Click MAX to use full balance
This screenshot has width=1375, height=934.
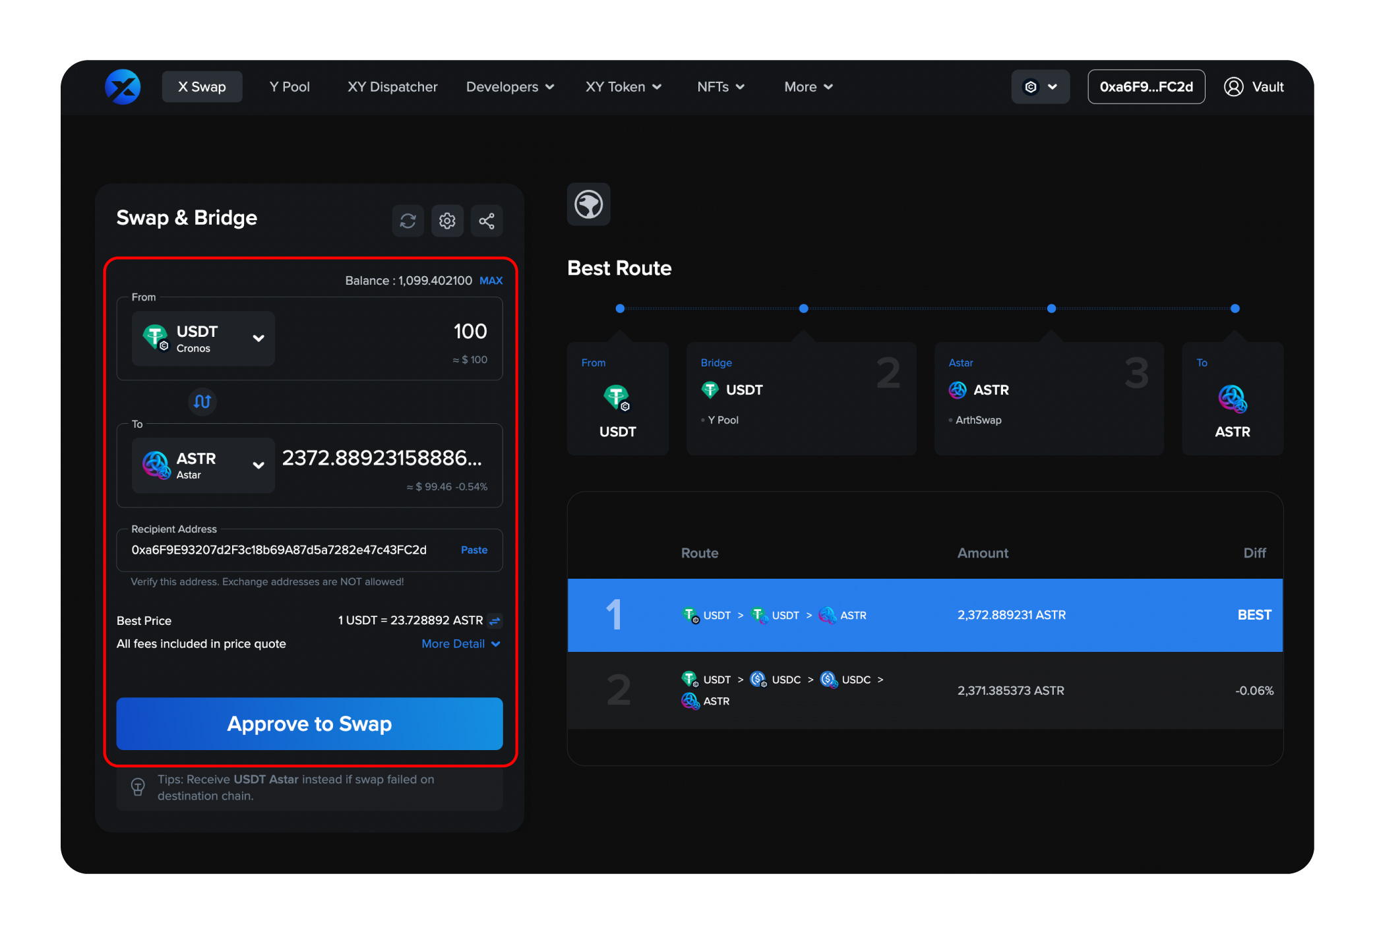[x=491, y=280]
